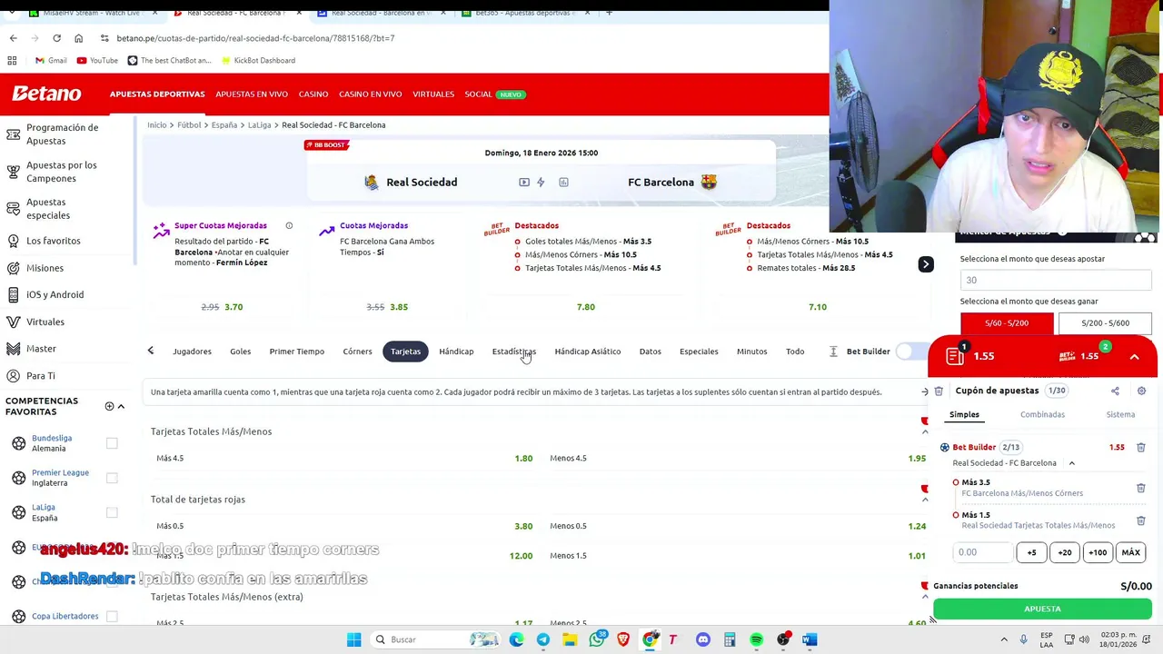1163x654 pixels.
Task: Add +100 to the stake
Action: [1098, 552]
